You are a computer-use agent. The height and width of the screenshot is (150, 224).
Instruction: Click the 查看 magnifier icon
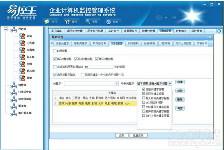coord(88,21)
